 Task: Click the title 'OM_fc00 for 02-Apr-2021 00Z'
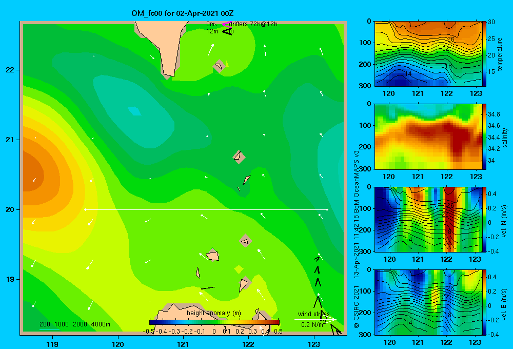point(183,13)
